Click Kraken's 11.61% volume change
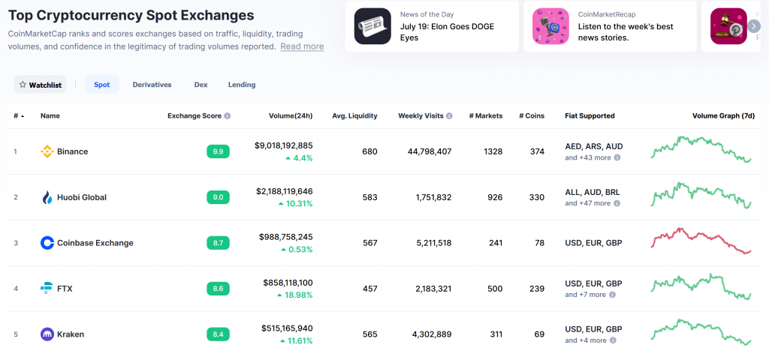 (x=296, y=340)
